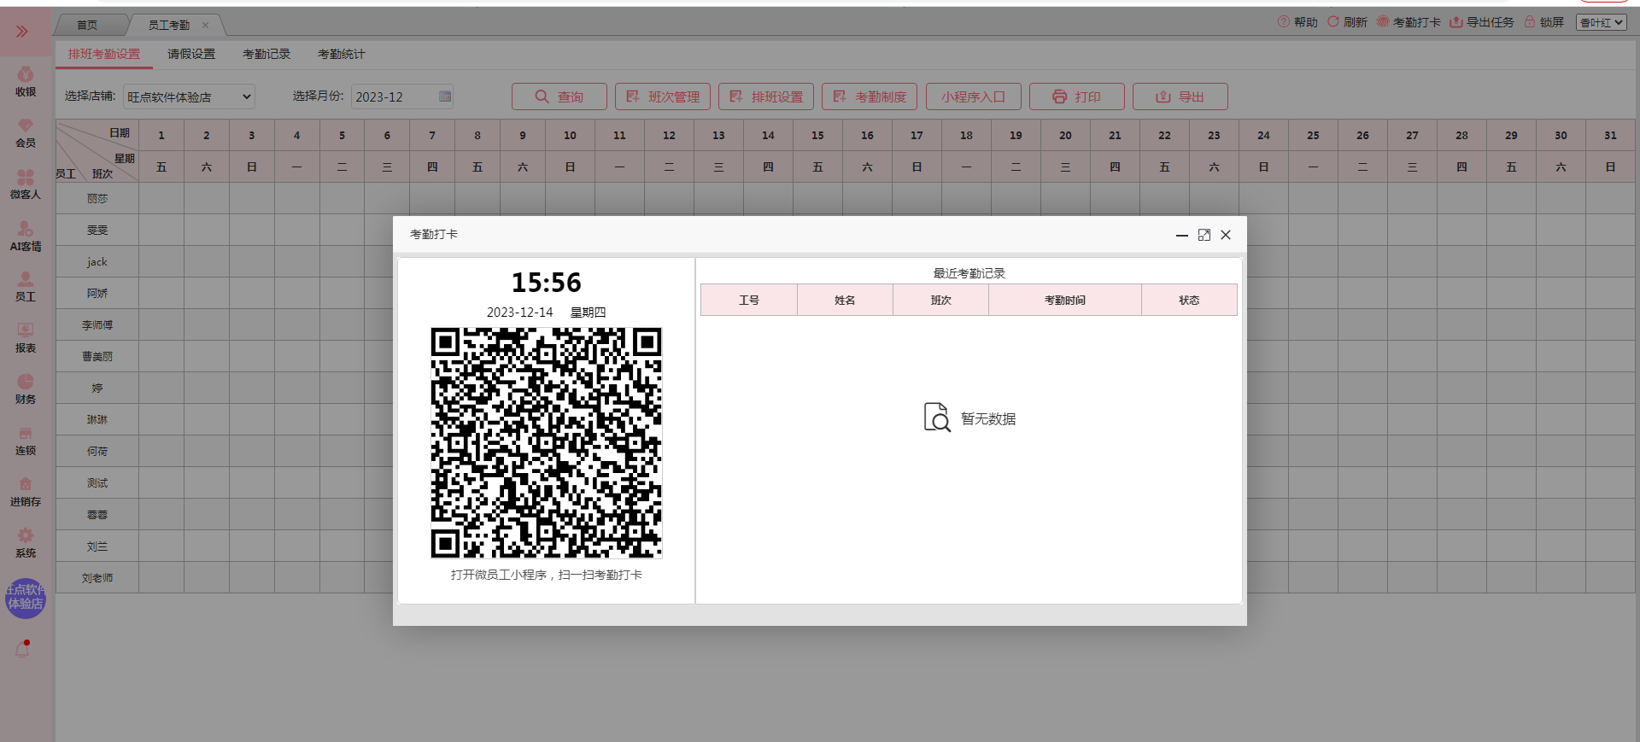Close the 员工考勤 tab
The width and height of the screenshot is (1640, 742).
[x=205, y=25]
